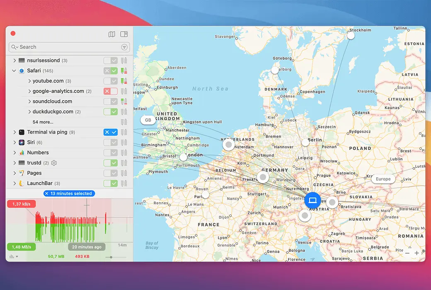The height and width of the screenshot is (290, 431).
Task: Toggle google-analytics.com deny switch
Action: (111, 91)
